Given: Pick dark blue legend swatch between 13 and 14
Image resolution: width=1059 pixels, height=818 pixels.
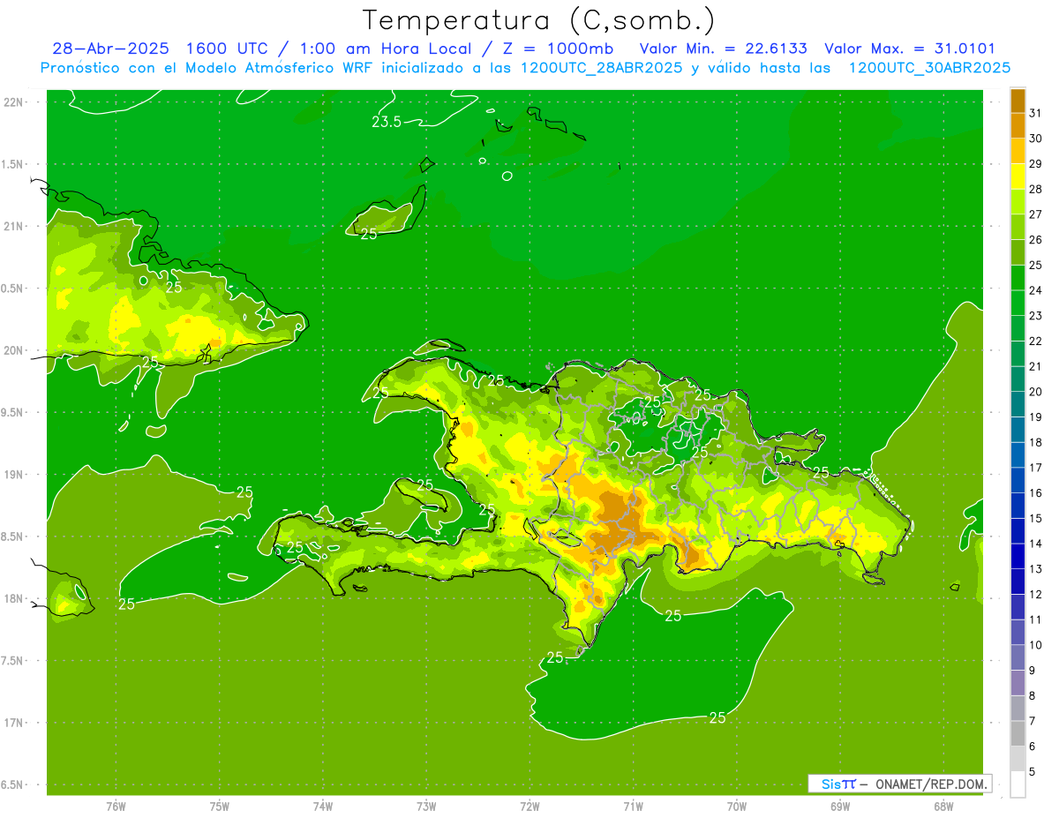Looking at the screenshot, I should point(1018,556).
